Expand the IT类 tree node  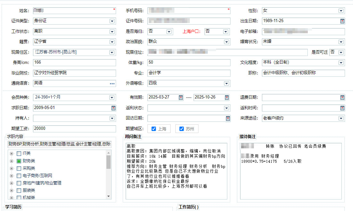12,153
